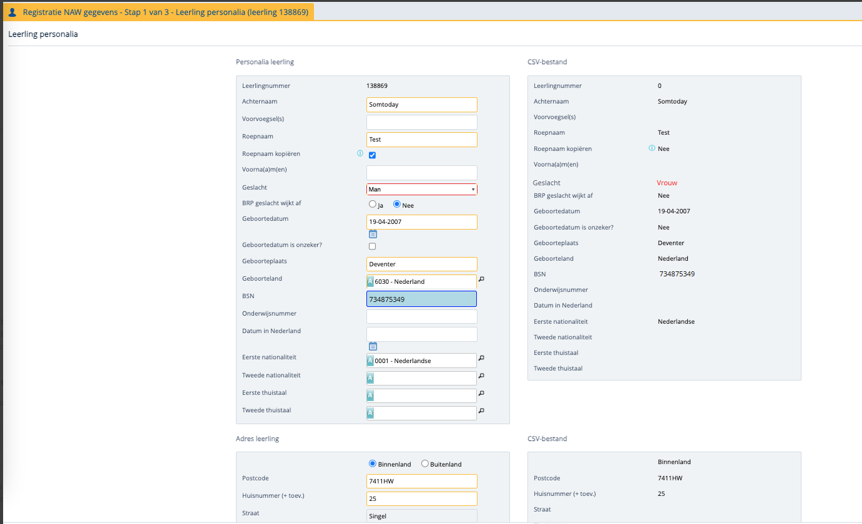Click info icon beside Roepnaam kopiëren in CSV-bestand

(652, 148)
